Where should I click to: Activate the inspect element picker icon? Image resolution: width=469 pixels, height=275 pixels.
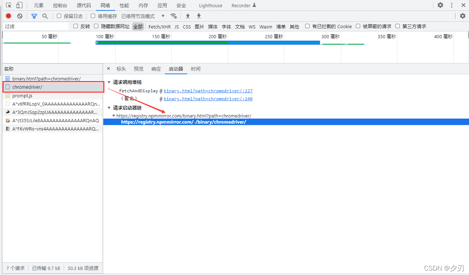[x=9, y=5]
